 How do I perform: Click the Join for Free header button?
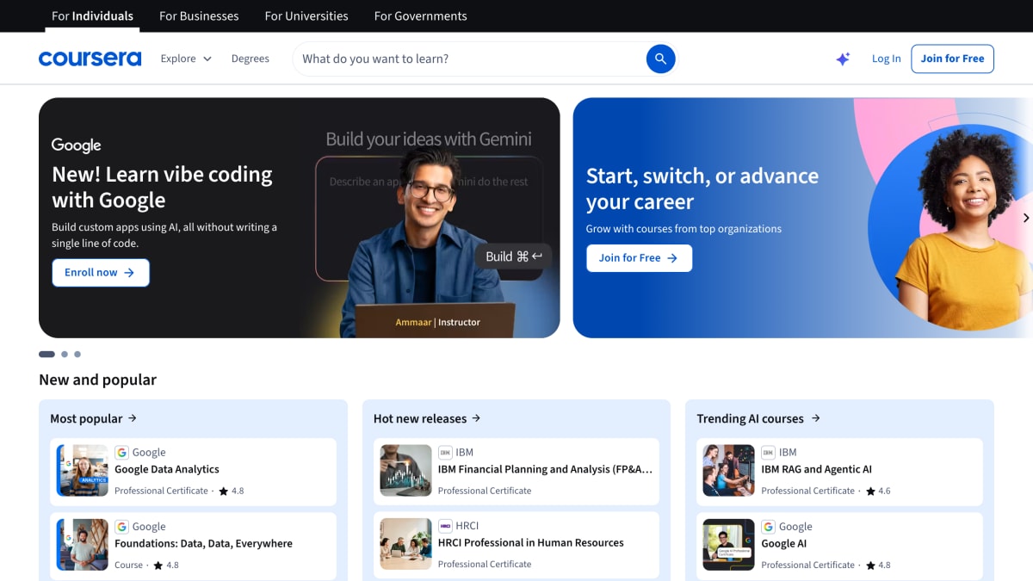point(952,59)
